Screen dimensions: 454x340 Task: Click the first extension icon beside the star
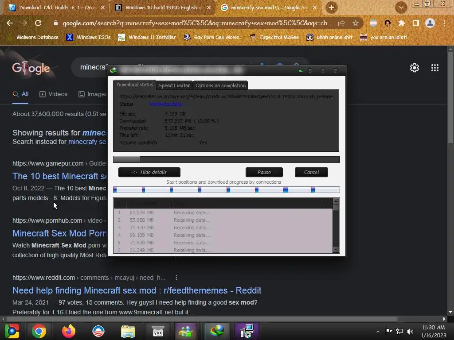pyautogui.click(x=373, y=23)
